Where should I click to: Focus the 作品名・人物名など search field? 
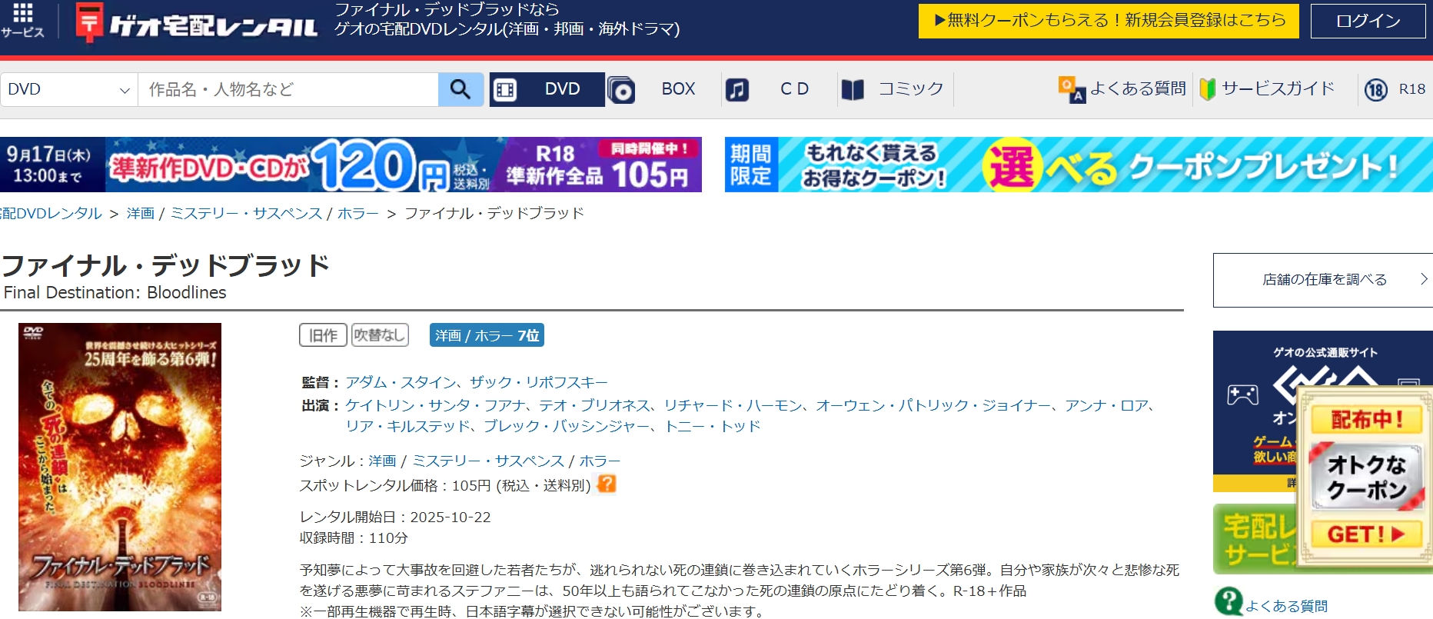[288, 89]
